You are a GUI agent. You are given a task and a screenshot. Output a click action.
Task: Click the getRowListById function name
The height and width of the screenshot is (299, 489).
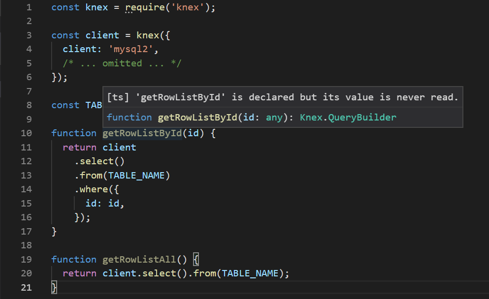pos(142,133)
